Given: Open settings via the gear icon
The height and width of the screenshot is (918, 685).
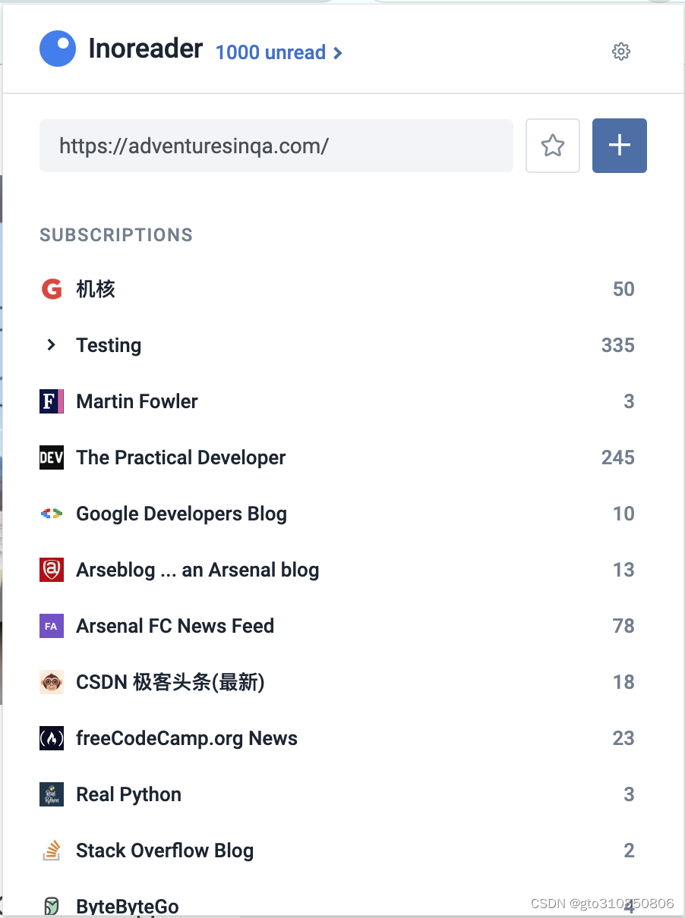Looking at the screenshot, I should pyautogui.click(x=621, y=52).
